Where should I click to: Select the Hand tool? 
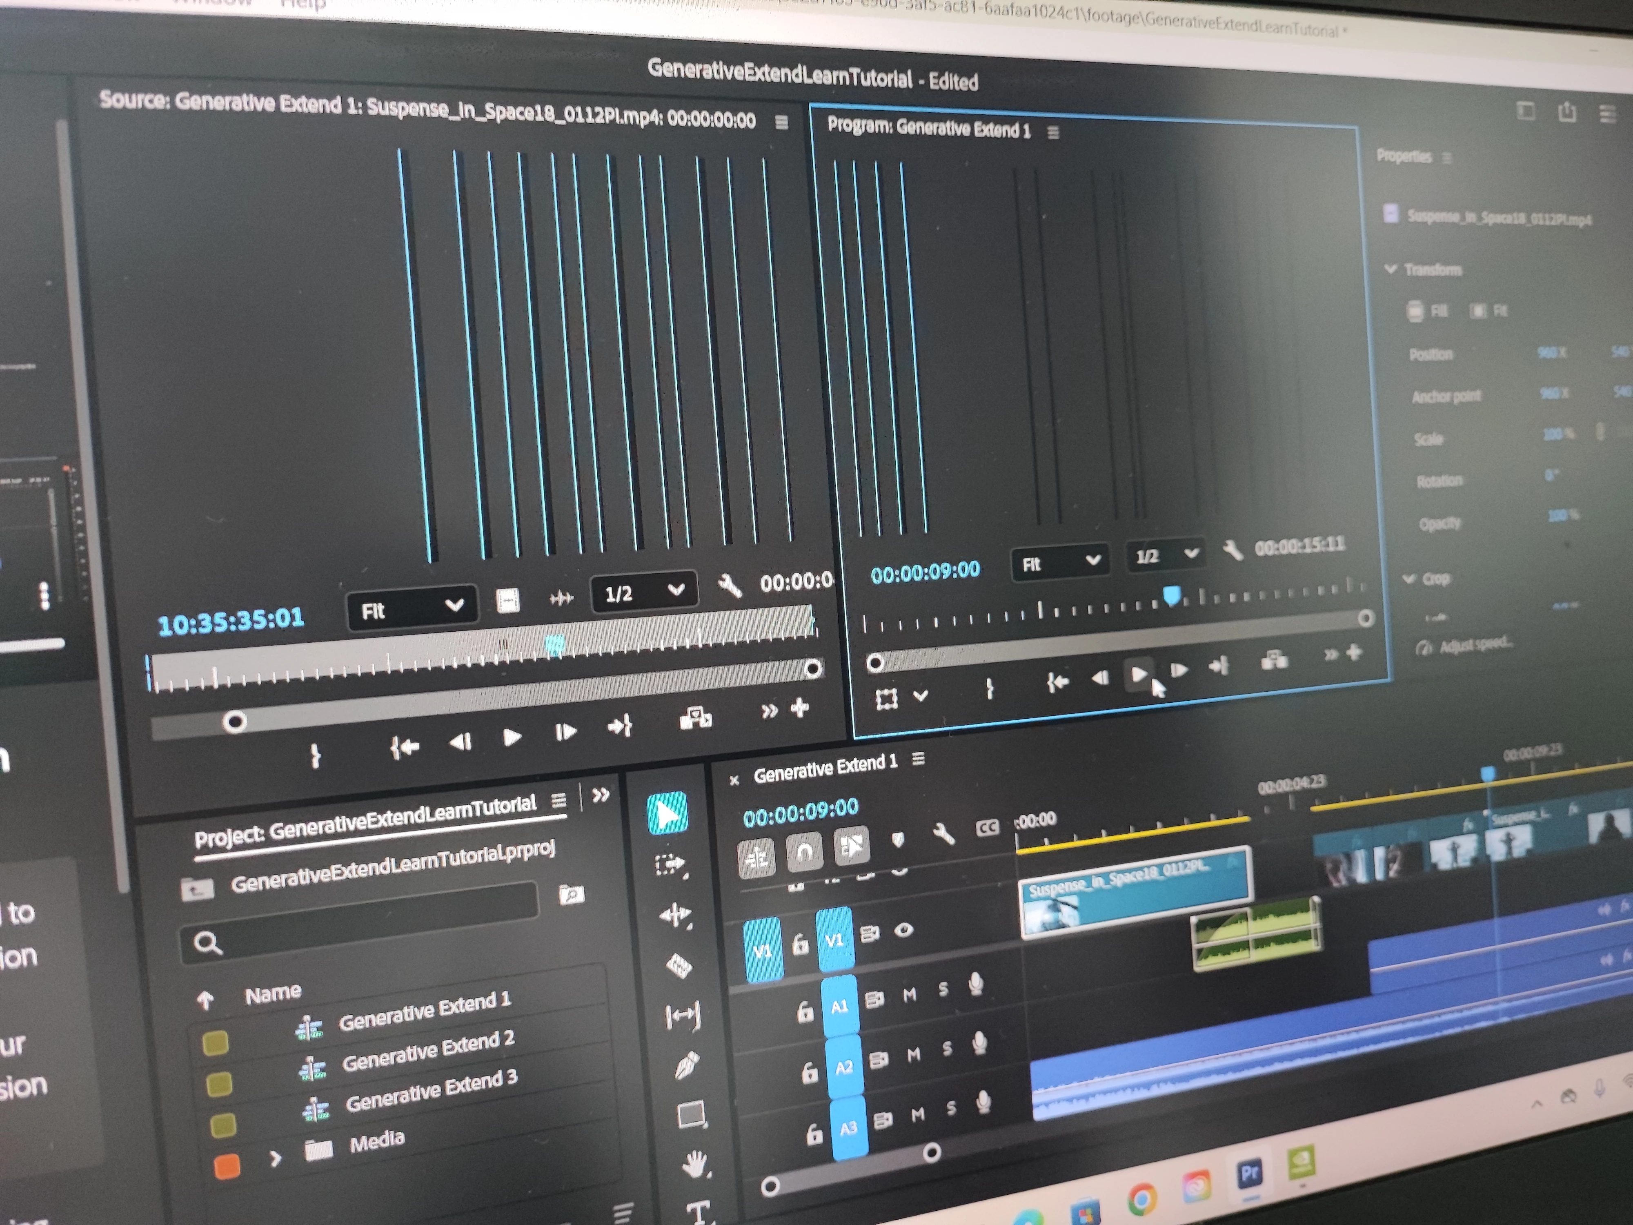click(x=695, y=1165)
